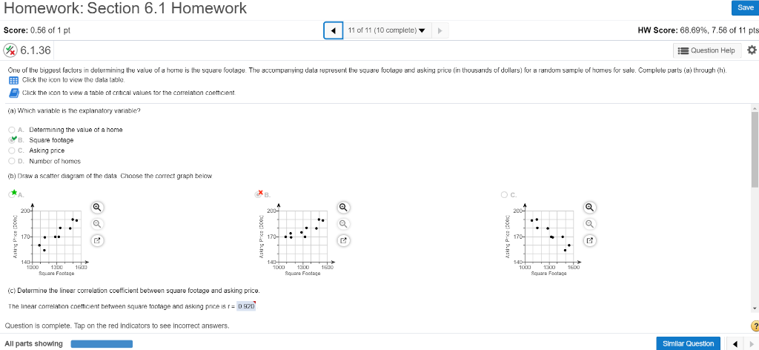The image size is (759, 350).
Task: Open the critical values table book icon
Action: 13,93
